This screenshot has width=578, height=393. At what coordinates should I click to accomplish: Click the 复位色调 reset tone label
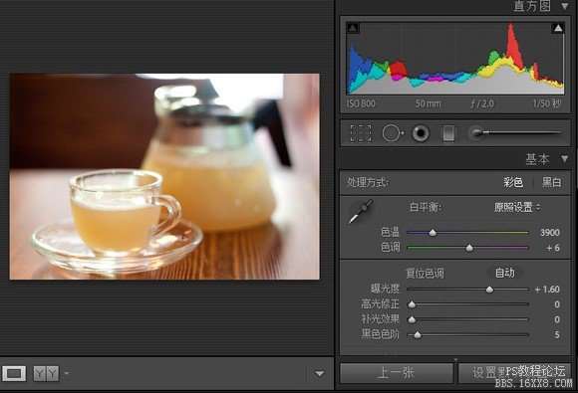[425, 274]
